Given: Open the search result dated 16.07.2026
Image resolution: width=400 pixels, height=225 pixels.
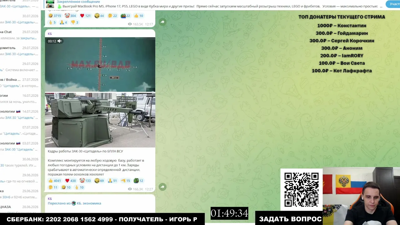Looking at the screenshot, I should (x=19, y=99).
